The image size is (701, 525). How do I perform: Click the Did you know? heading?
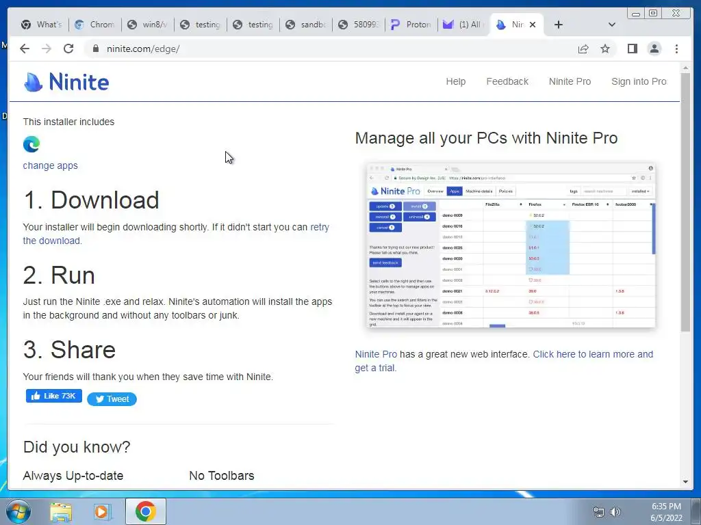[77, 447]
